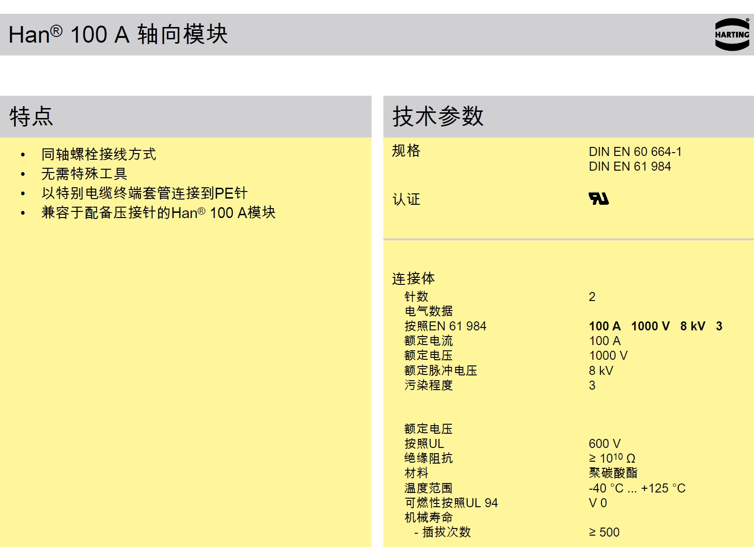Click the '连接体' subsection heading
Image resolution: width=754 pixels, height=547 pixels.
(x=413, y=278)
